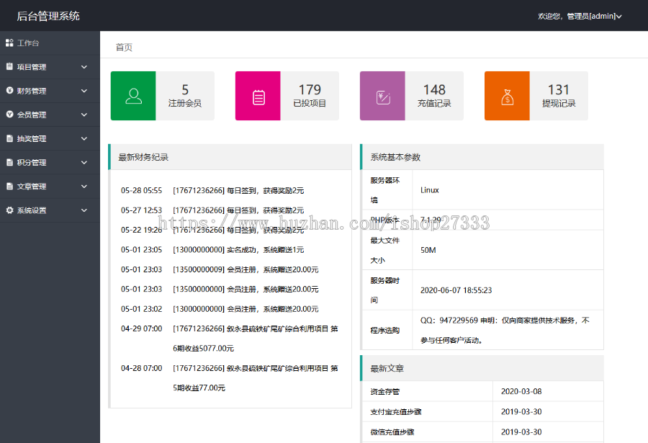The height and width of the screenshot is (443, 648).
Task: Select 文章管理 sidebar menu
Action: 50,187
